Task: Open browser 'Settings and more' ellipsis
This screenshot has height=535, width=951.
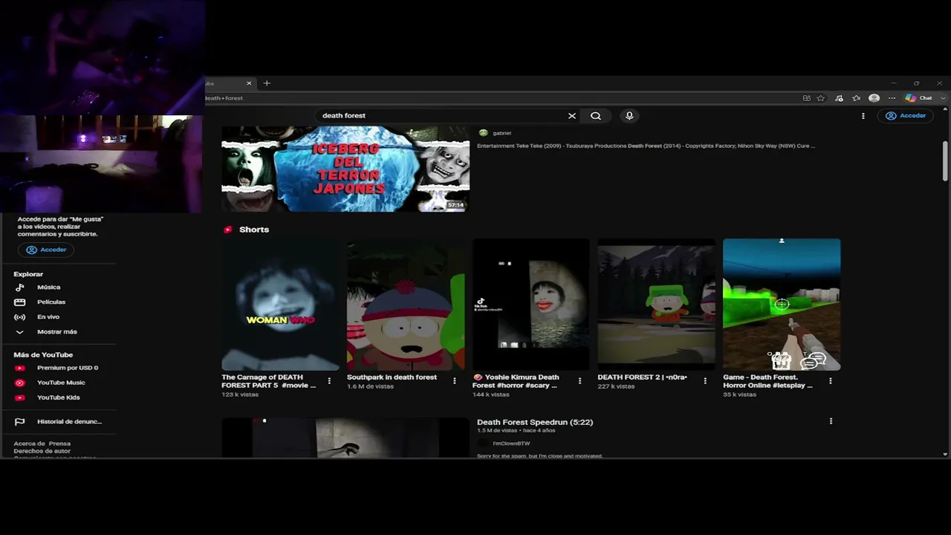Action: coord(892,98)
